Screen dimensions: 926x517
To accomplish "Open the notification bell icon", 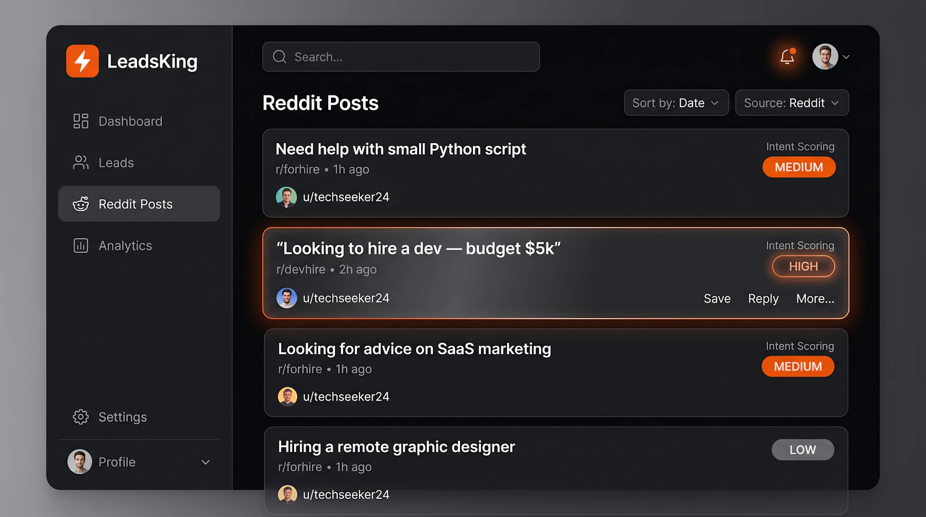I will click(x=787, y=57).
